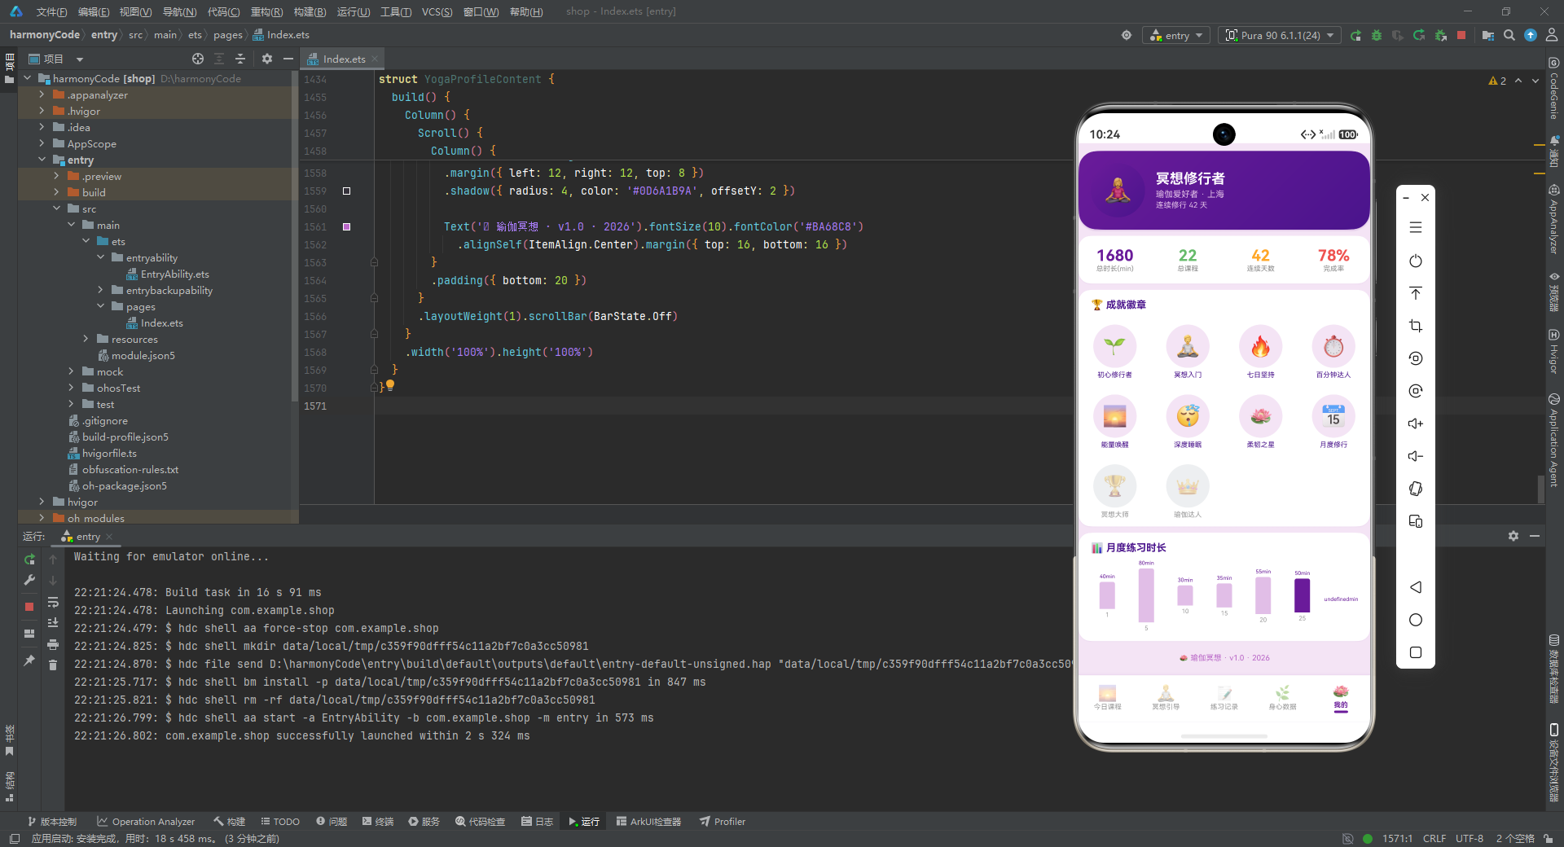Open the 文件(F) menu

tap(51, 11)
